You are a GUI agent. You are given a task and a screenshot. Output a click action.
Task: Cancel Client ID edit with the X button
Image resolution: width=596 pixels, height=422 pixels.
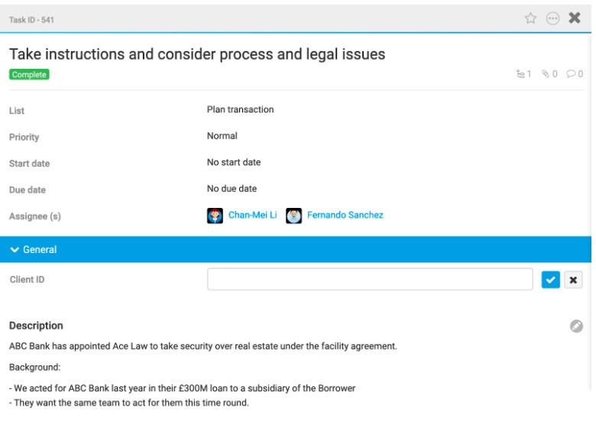(x=573, y=280)
